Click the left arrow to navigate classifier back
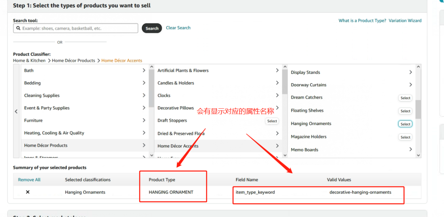Image resolution: width=444 pixels, height=217 pixels. (x=16, y=111)
